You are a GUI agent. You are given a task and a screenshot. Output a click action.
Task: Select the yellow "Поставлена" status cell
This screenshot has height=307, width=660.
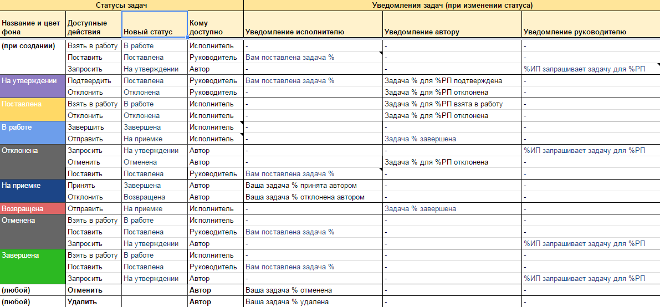33,109
